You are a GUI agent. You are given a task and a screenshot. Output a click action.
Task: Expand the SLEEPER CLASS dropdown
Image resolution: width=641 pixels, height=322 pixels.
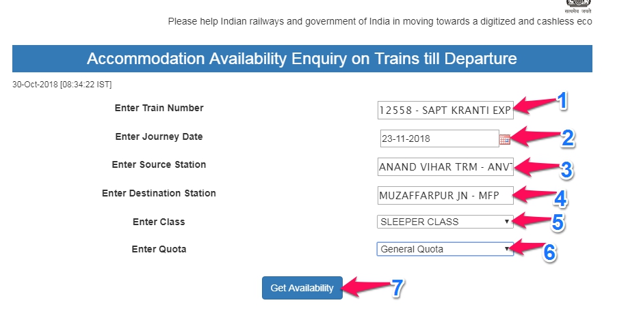445,222
